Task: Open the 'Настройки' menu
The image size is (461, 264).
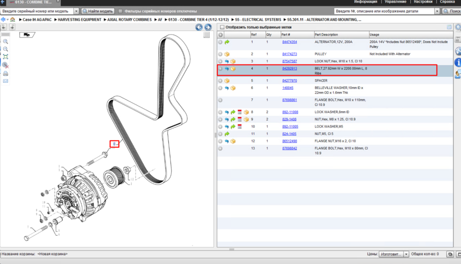Action: coord(423,2)
